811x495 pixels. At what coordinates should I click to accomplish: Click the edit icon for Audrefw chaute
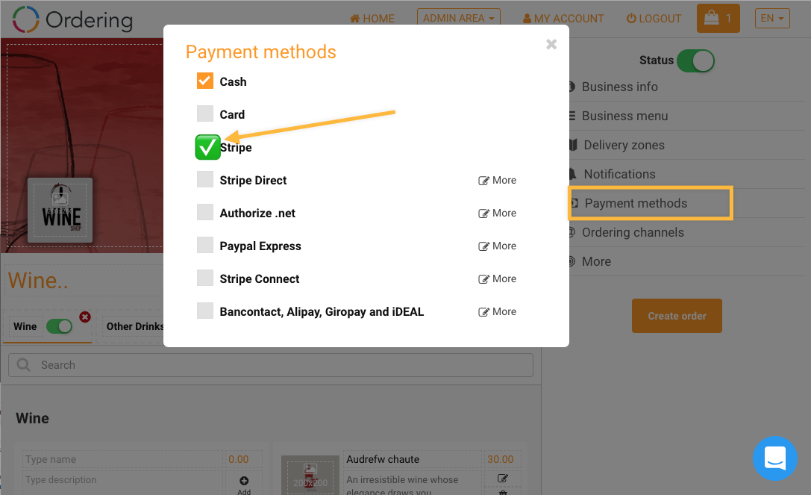[503, 479]
